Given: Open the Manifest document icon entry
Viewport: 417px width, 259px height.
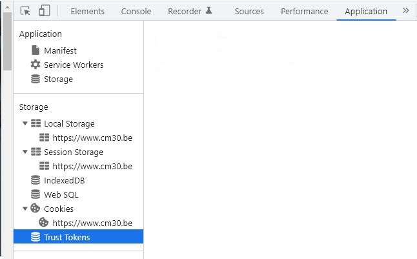Looking at the screenshot, I should (36, 50).
